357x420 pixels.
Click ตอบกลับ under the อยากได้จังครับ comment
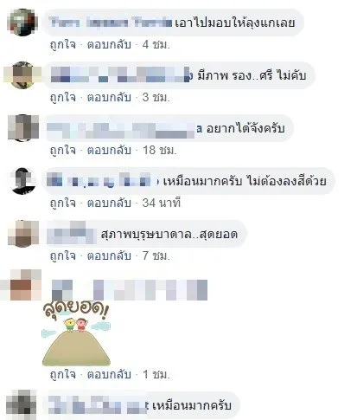click(109, 151)
